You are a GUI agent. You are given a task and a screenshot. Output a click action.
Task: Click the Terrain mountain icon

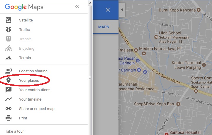coord(9,58)
